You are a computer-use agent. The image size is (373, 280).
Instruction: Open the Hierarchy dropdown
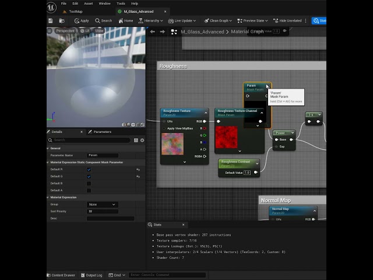[x=150, y=21]
